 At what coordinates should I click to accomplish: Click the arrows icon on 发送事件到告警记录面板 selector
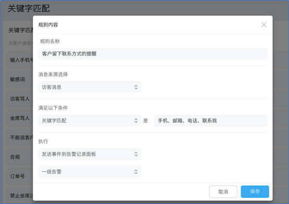(x=136, y=154)
